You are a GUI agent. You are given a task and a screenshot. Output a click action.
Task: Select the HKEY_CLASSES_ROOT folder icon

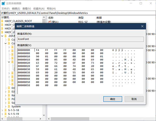point(2,21)
